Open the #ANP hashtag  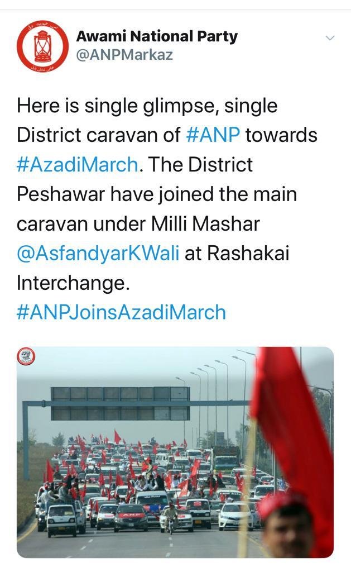(212, 135)
